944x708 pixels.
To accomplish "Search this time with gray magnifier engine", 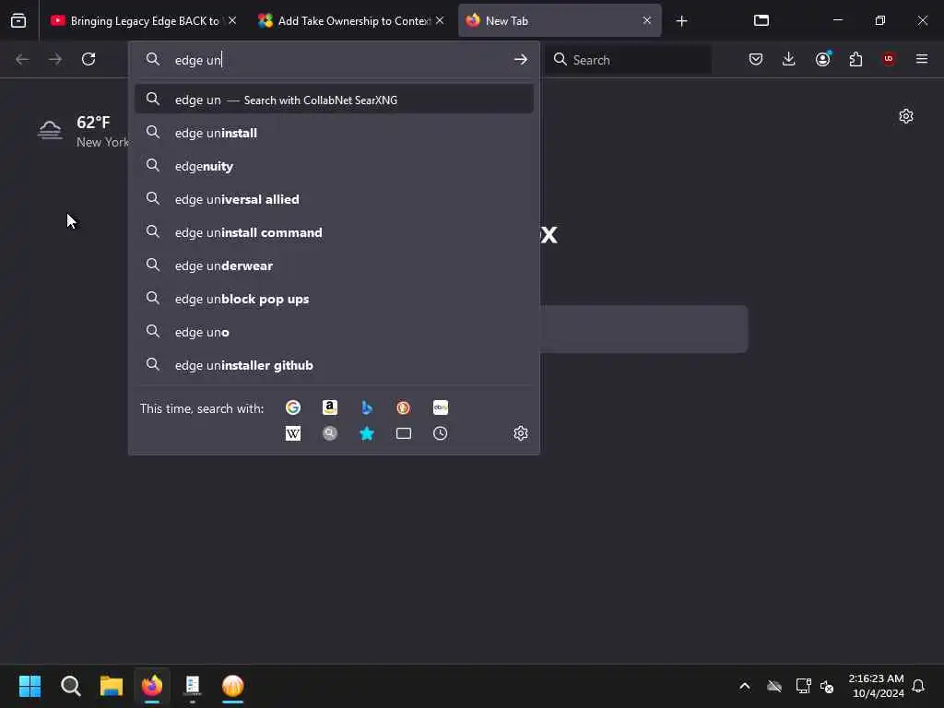I will (330, 433).
